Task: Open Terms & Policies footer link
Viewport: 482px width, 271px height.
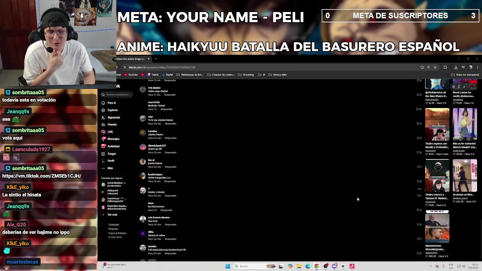Action: pos(117,233)
